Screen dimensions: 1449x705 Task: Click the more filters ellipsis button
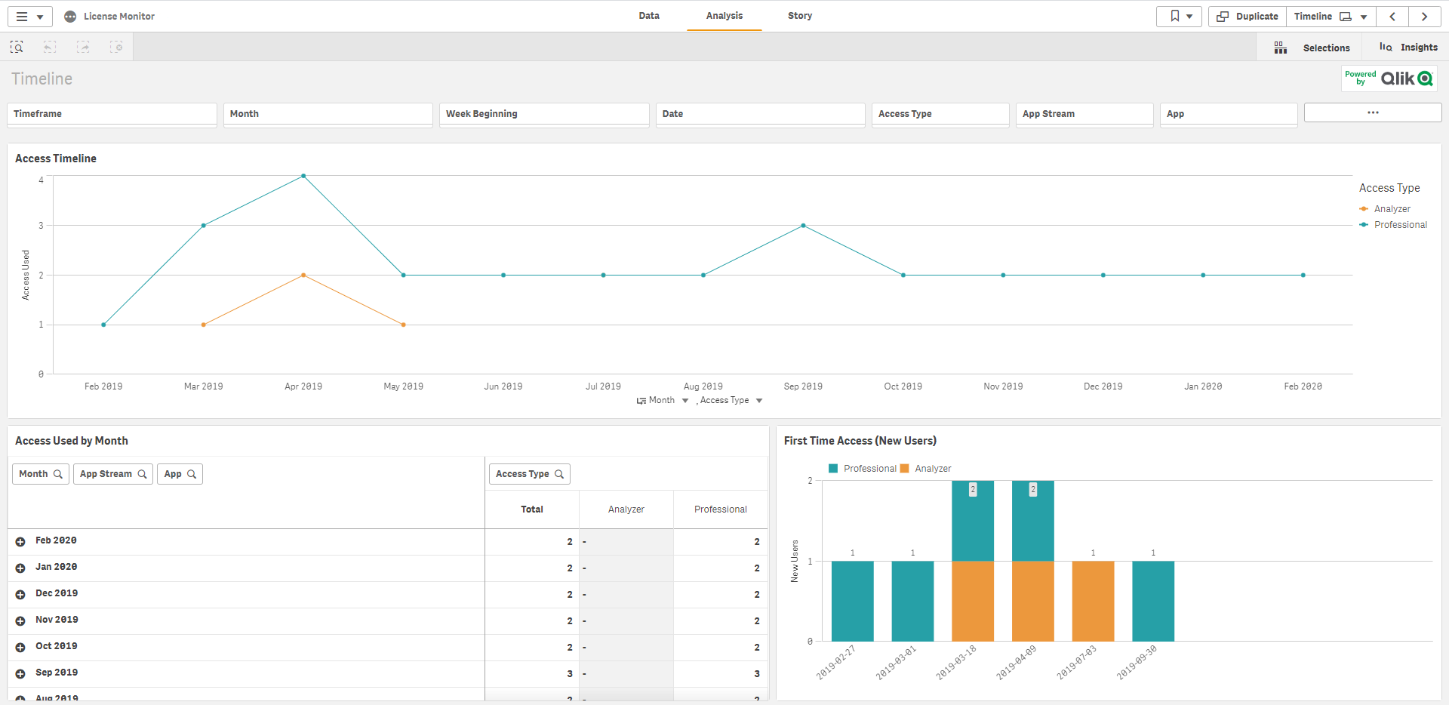click(x=1373, y=112)
